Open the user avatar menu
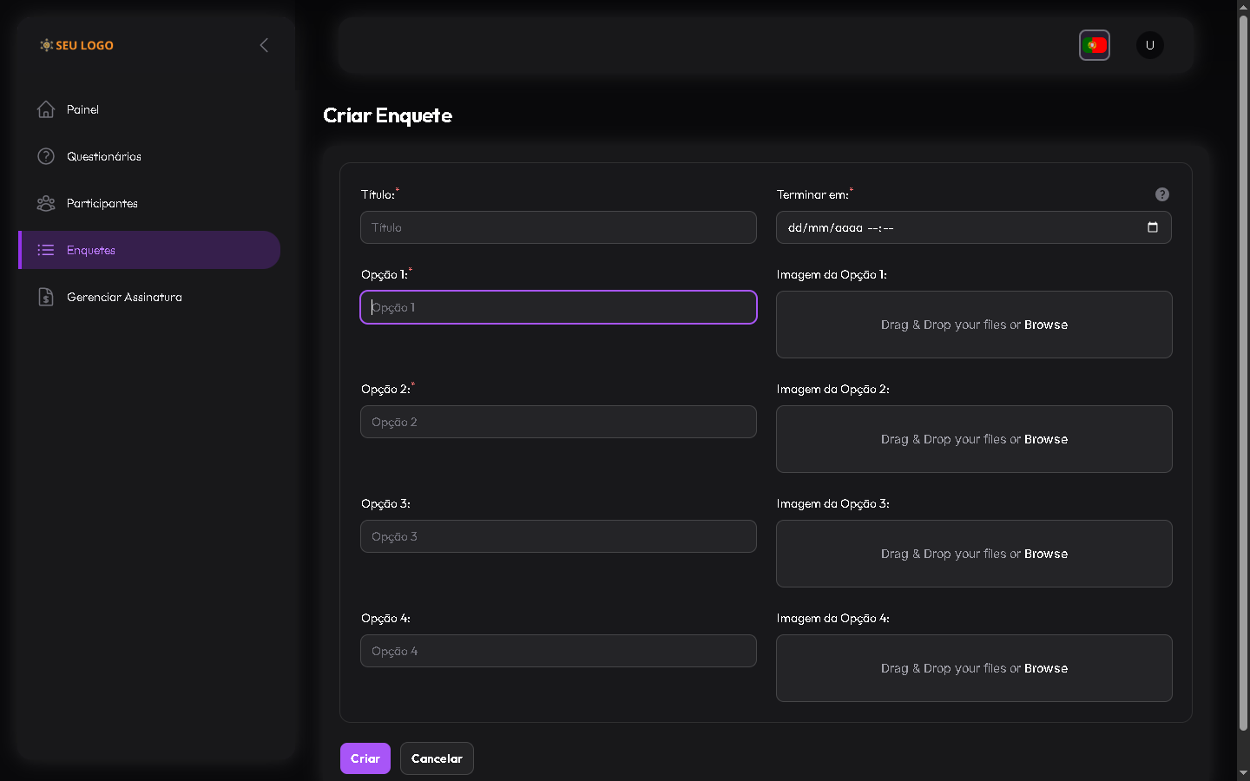Image resolution: width=1250 pixels, height=781 pixels. 1149,45
